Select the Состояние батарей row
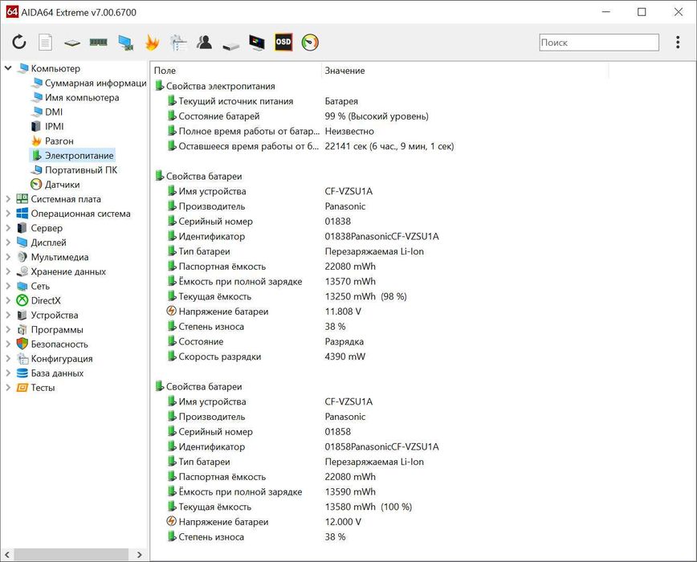The width and height of the screenshot is (697, 562). click(x=297, y=116)
